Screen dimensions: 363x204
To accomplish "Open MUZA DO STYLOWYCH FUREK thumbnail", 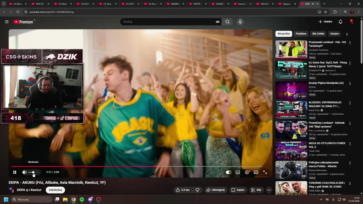I will (291, 150).
